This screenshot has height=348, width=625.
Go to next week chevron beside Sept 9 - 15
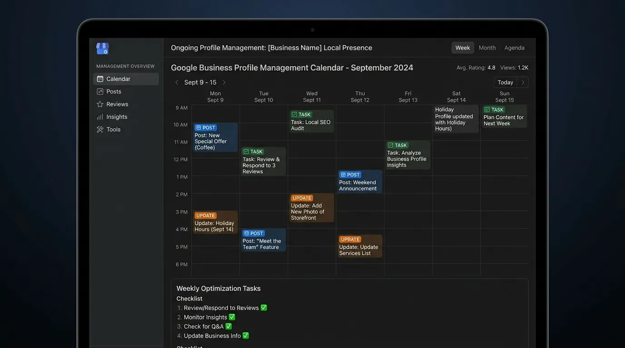pos(224,82)
